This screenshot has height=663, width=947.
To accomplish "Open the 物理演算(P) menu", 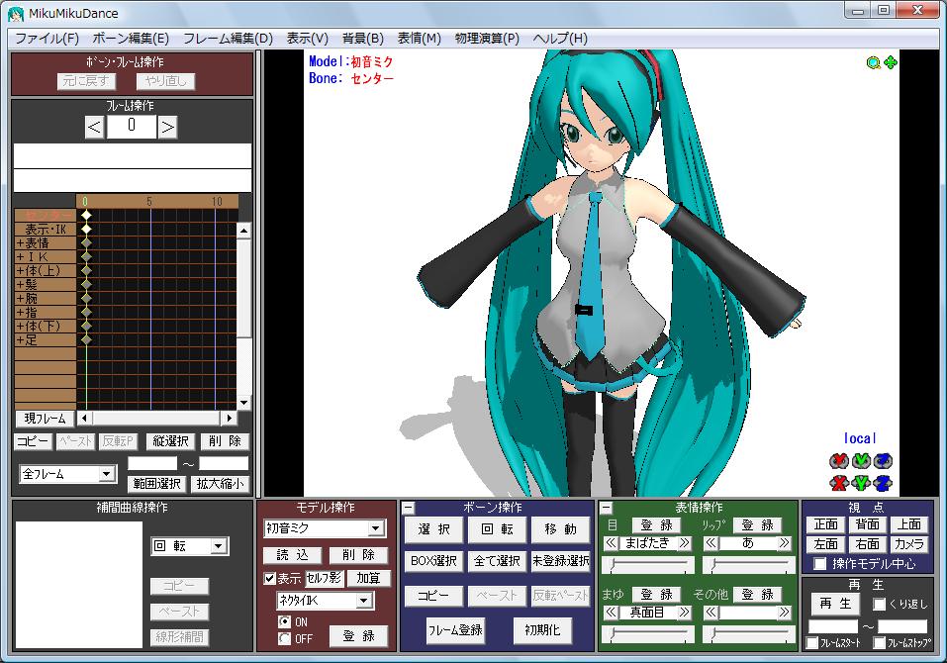I will click(x=487, y=39).
